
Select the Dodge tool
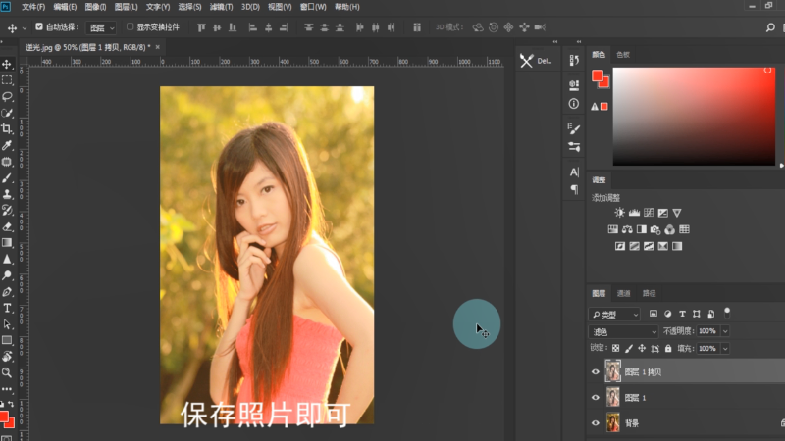[7, 275]
